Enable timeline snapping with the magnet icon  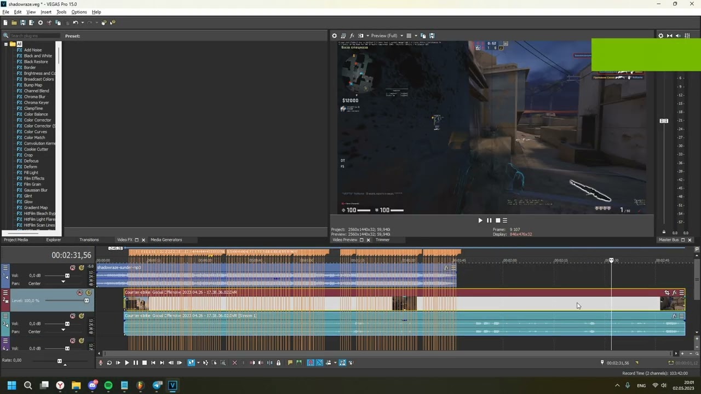(x=311, y=363)
